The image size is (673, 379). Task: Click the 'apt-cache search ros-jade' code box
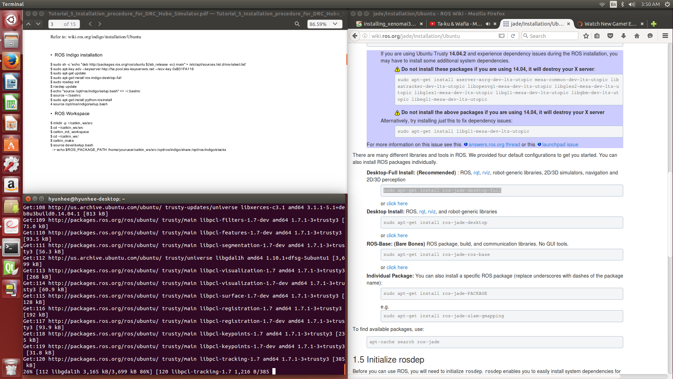point(495,342)
